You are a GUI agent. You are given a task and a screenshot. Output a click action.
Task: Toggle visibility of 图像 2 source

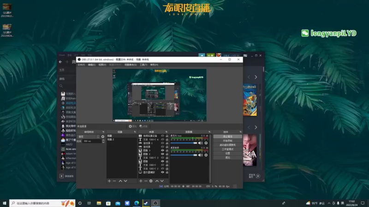tap(162, 154)
